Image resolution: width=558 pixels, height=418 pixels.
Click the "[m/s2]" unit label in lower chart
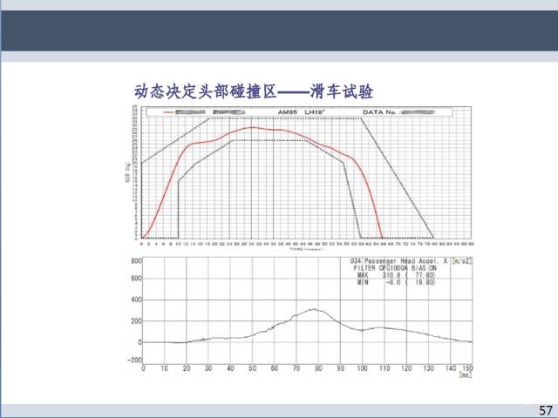461,261
